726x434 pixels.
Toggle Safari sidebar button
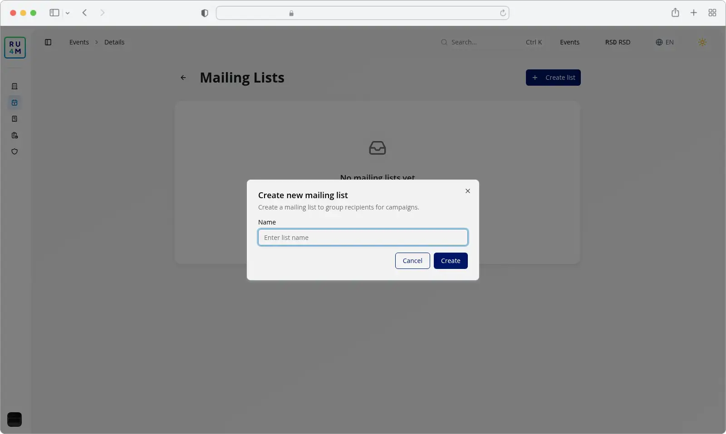[54, 13]
